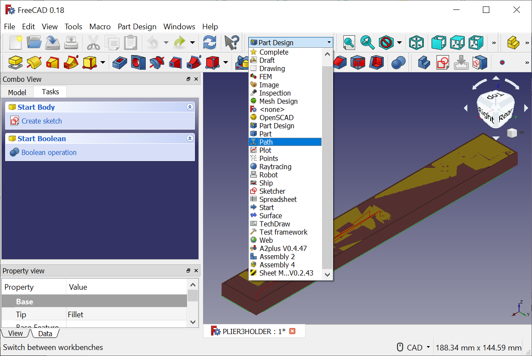Open the Part Design menu
This screenshot has height=356, width=532.
137,27
